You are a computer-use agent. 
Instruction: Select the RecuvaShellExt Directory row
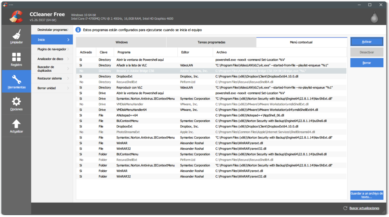click(127, 82)
